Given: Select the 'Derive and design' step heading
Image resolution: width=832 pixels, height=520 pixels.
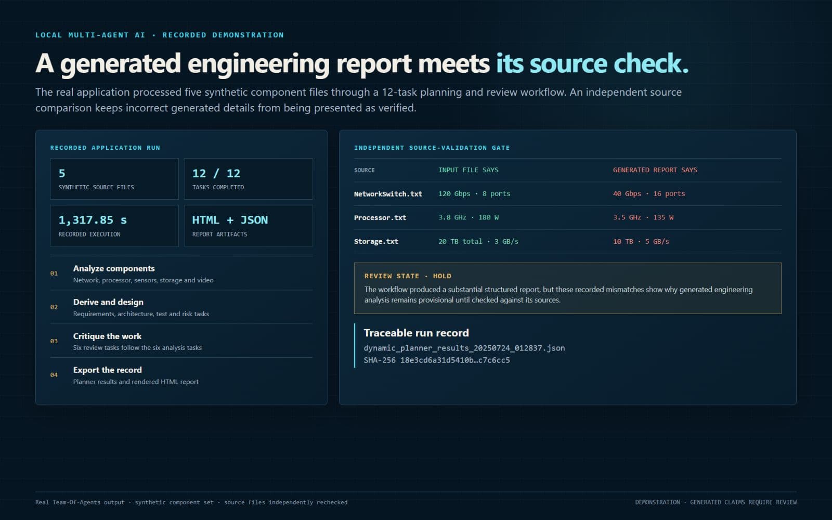Looking at the screenshot, I should pyautogui.click(x=108, y=302).
